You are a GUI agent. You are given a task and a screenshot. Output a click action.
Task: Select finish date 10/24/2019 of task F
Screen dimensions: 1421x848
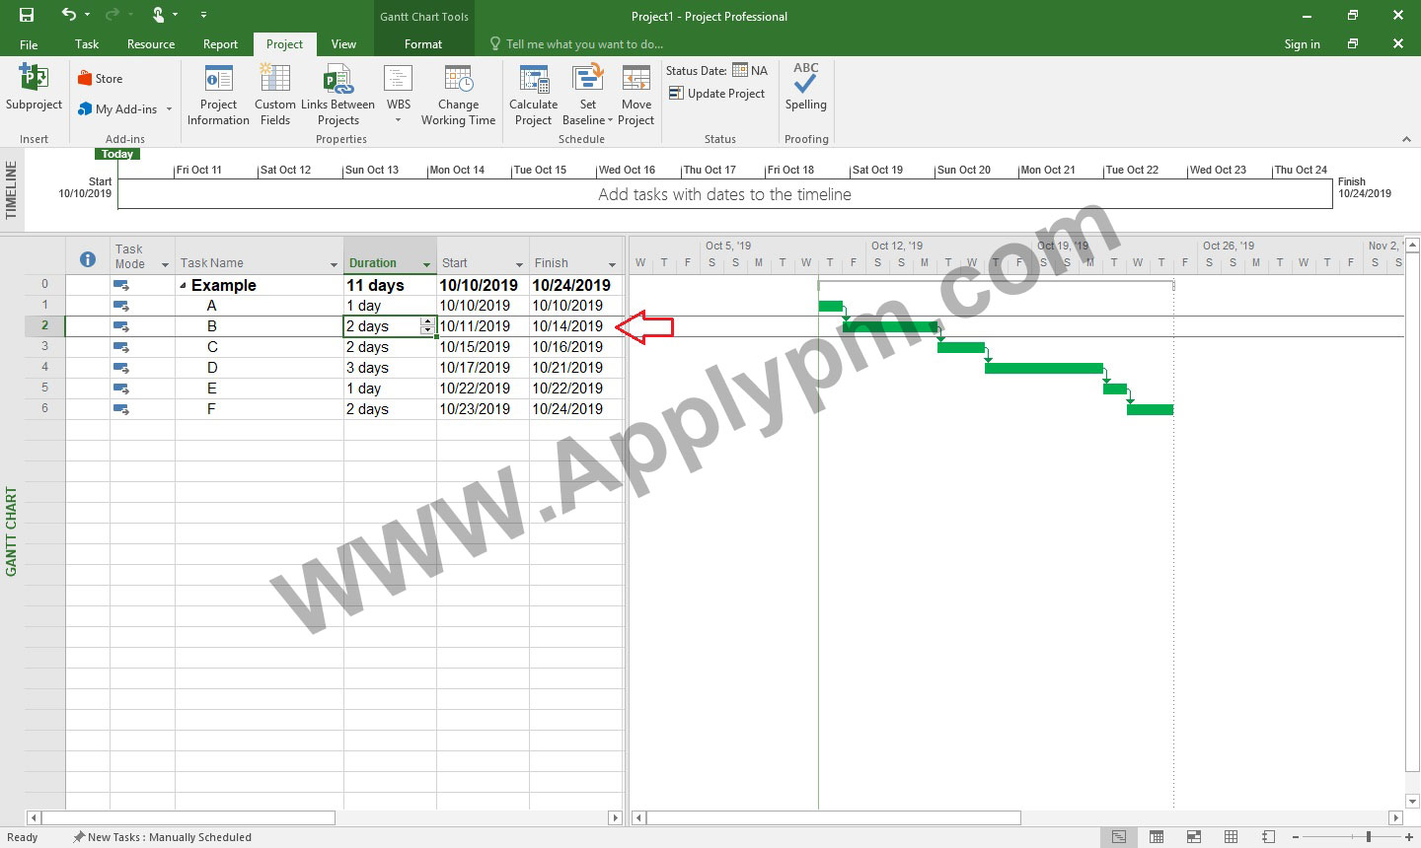tap(575, 409)
